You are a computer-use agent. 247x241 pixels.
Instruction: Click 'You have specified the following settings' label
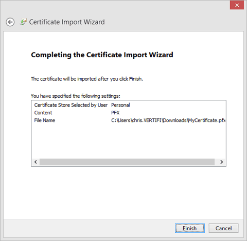(76, 96)
